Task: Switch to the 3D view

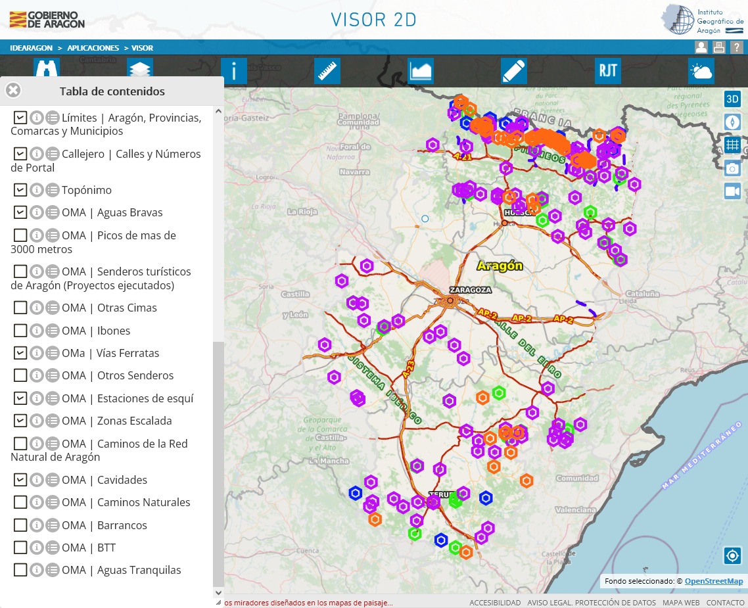Action: (732, 99)
